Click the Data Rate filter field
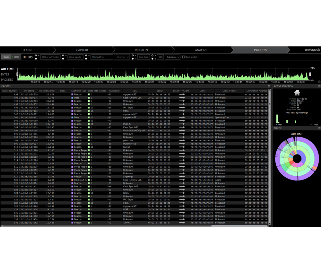321x273 pixels. click(143, 57)
